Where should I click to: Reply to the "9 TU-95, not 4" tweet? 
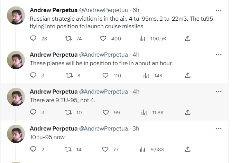(34, 112)
